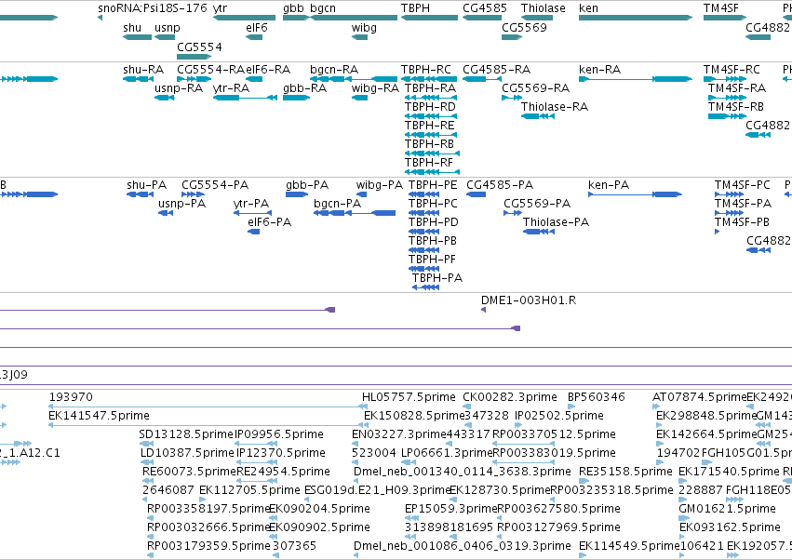Click the CG5554-PA protein label

click(215, 185)
